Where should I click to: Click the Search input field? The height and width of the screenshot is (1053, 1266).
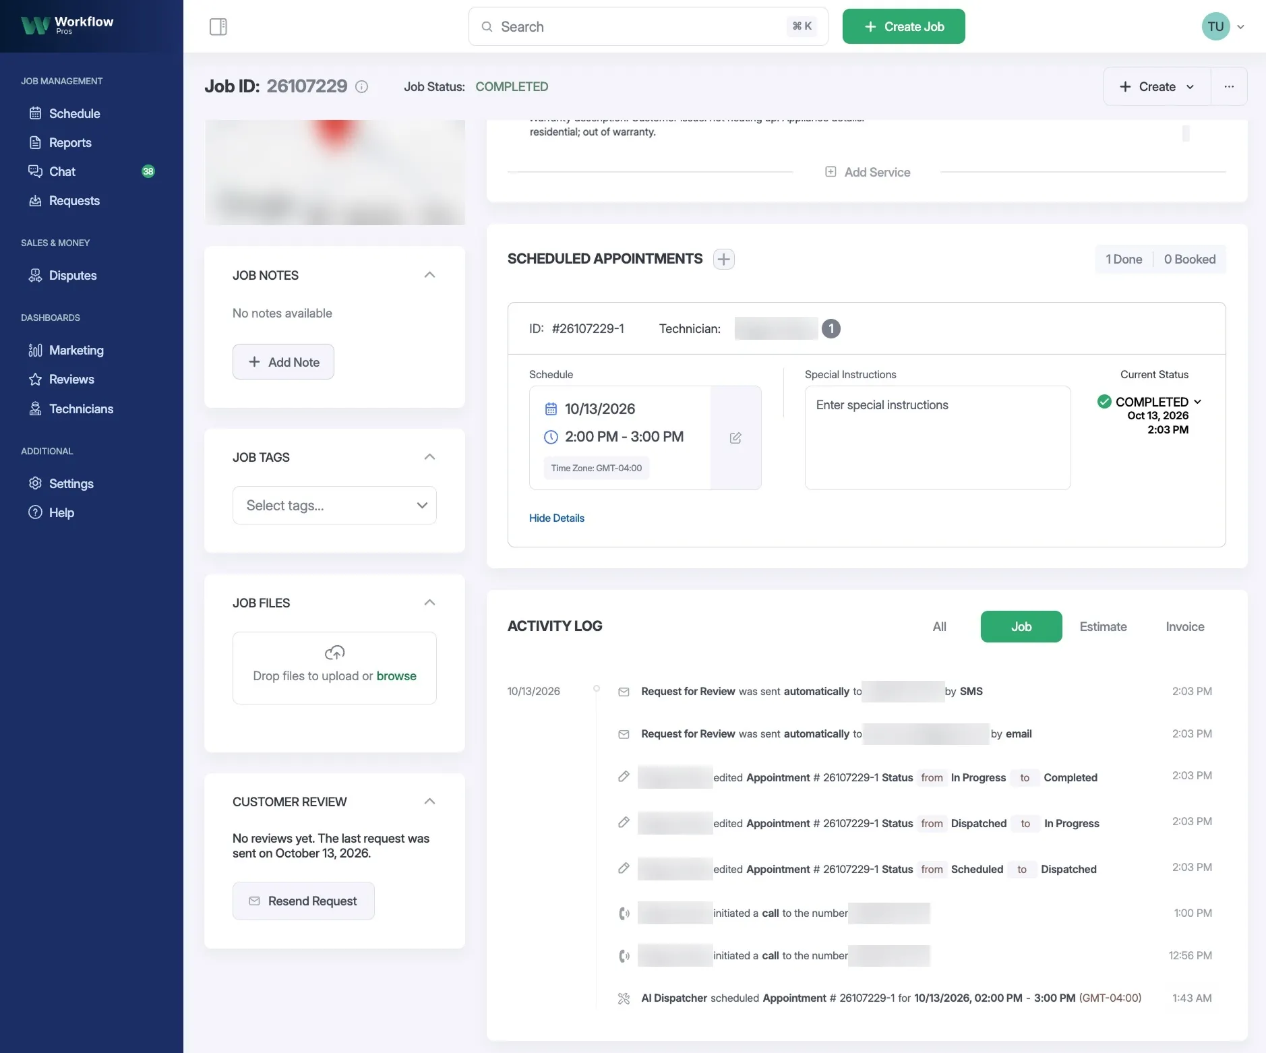click(x=648, y=27)
